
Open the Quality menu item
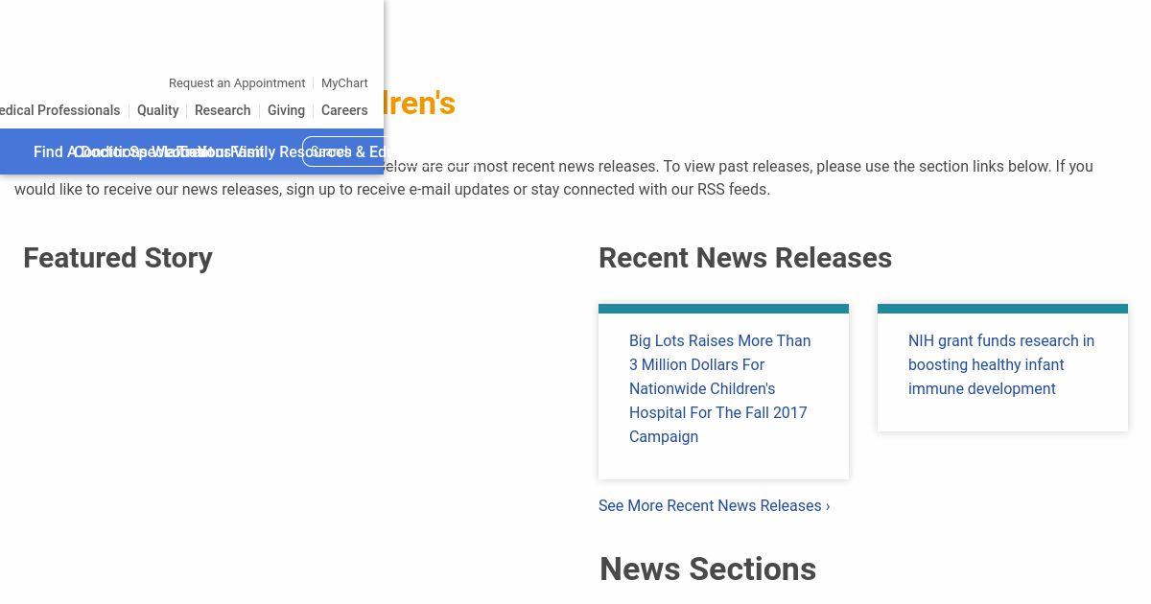[x=157, y=110]
